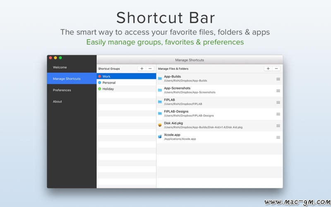Open the Welcome section
Image resolution: width=331 pixels, height=207 pixels.
[72, 67]
